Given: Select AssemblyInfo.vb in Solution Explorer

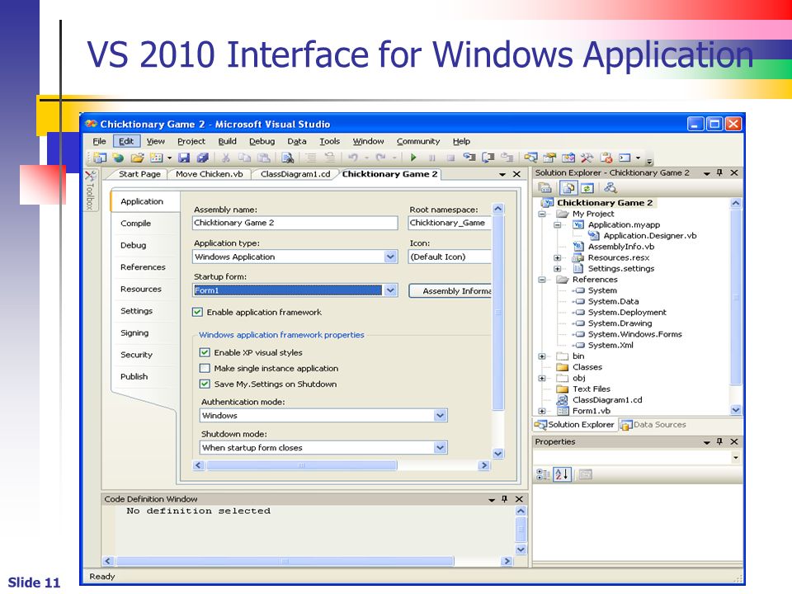Looking at the screenshot, I should point(620,247).
